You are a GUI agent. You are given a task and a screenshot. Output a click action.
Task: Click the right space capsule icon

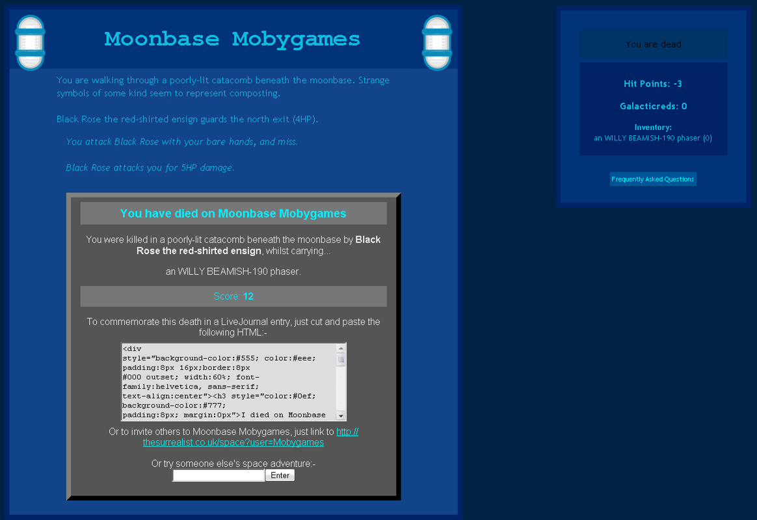pyautogui.click(x=436, y=42)
